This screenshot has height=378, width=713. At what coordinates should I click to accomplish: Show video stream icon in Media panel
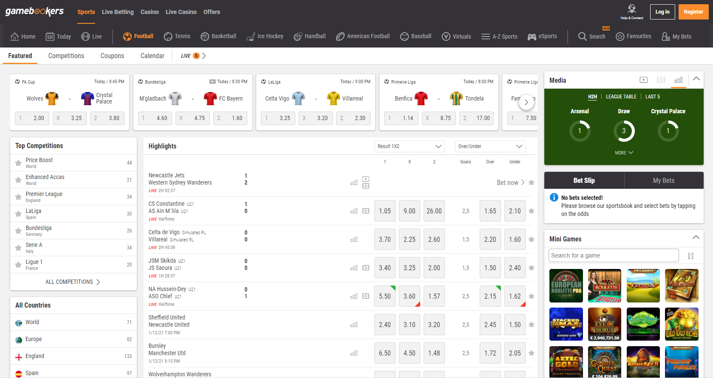pos(644,80)
